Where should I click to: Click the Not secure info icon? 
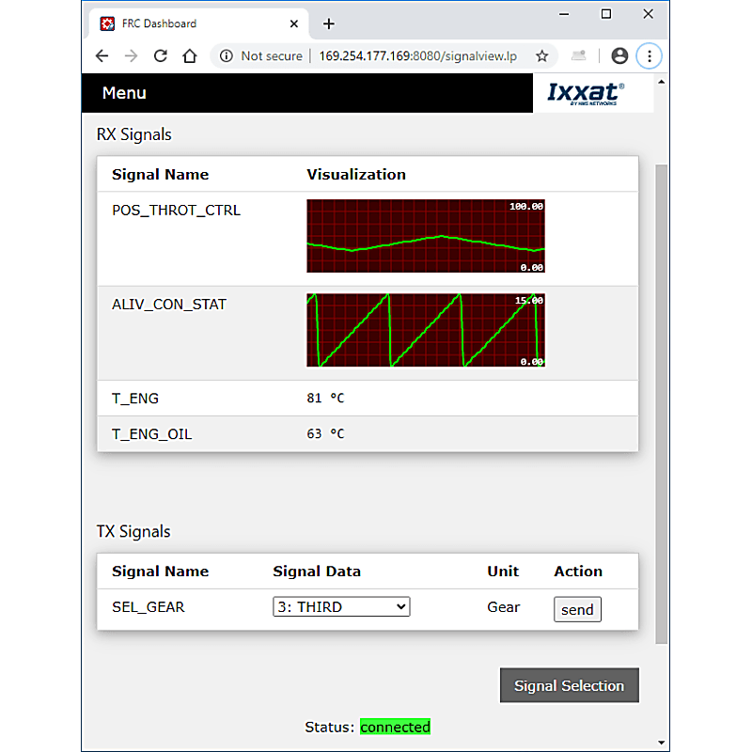(226, 55)
